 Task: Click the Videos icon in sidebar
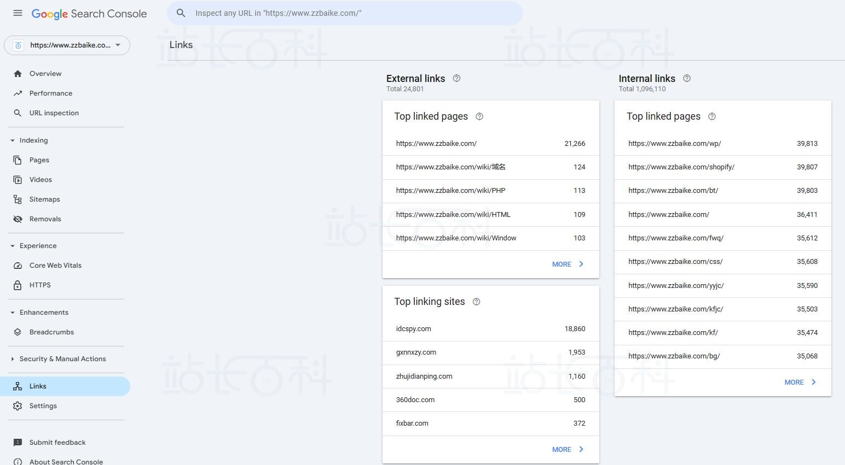click(18, 180)
